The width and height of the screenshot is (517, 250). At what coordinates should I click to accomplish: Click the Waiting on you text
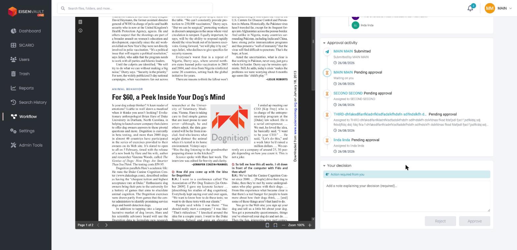pyautogui.click(x=343, y=78)
